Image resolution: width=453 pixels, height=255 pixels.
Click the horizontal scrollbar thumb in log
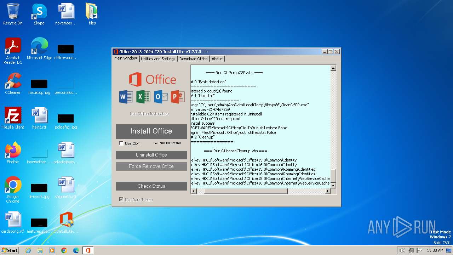click(x=246, y=191)
